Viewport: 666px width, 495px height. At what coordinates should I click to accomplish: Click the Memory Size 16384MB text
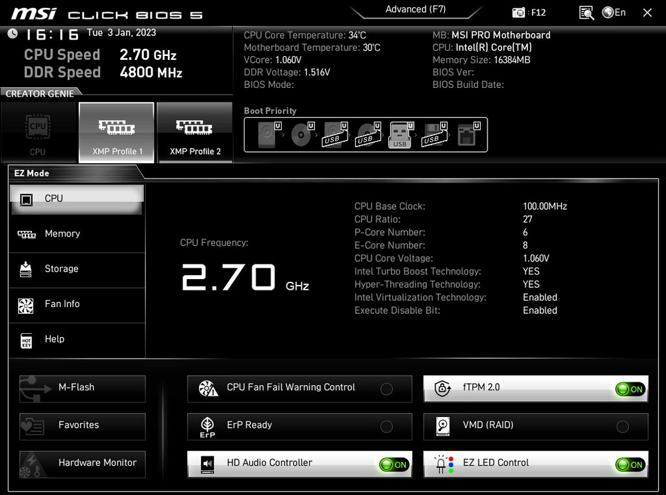click(482, 60)
